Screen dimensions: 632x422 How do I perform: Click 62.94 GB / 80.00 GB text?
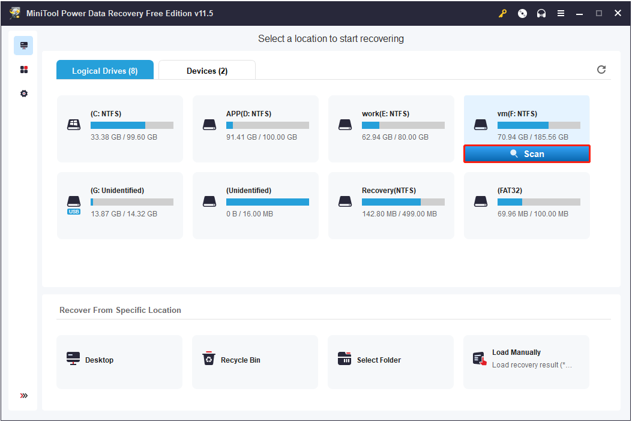395,137
